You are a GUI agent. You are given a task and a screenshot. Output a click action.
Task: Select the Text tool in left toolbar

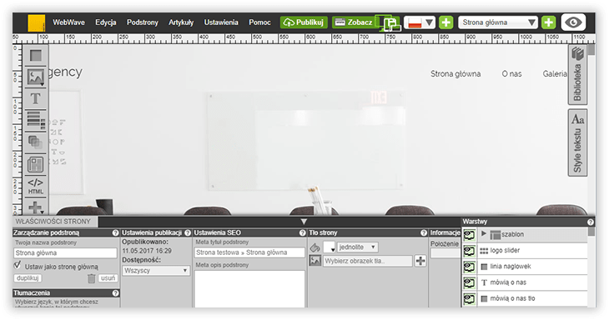pos(35,98)
